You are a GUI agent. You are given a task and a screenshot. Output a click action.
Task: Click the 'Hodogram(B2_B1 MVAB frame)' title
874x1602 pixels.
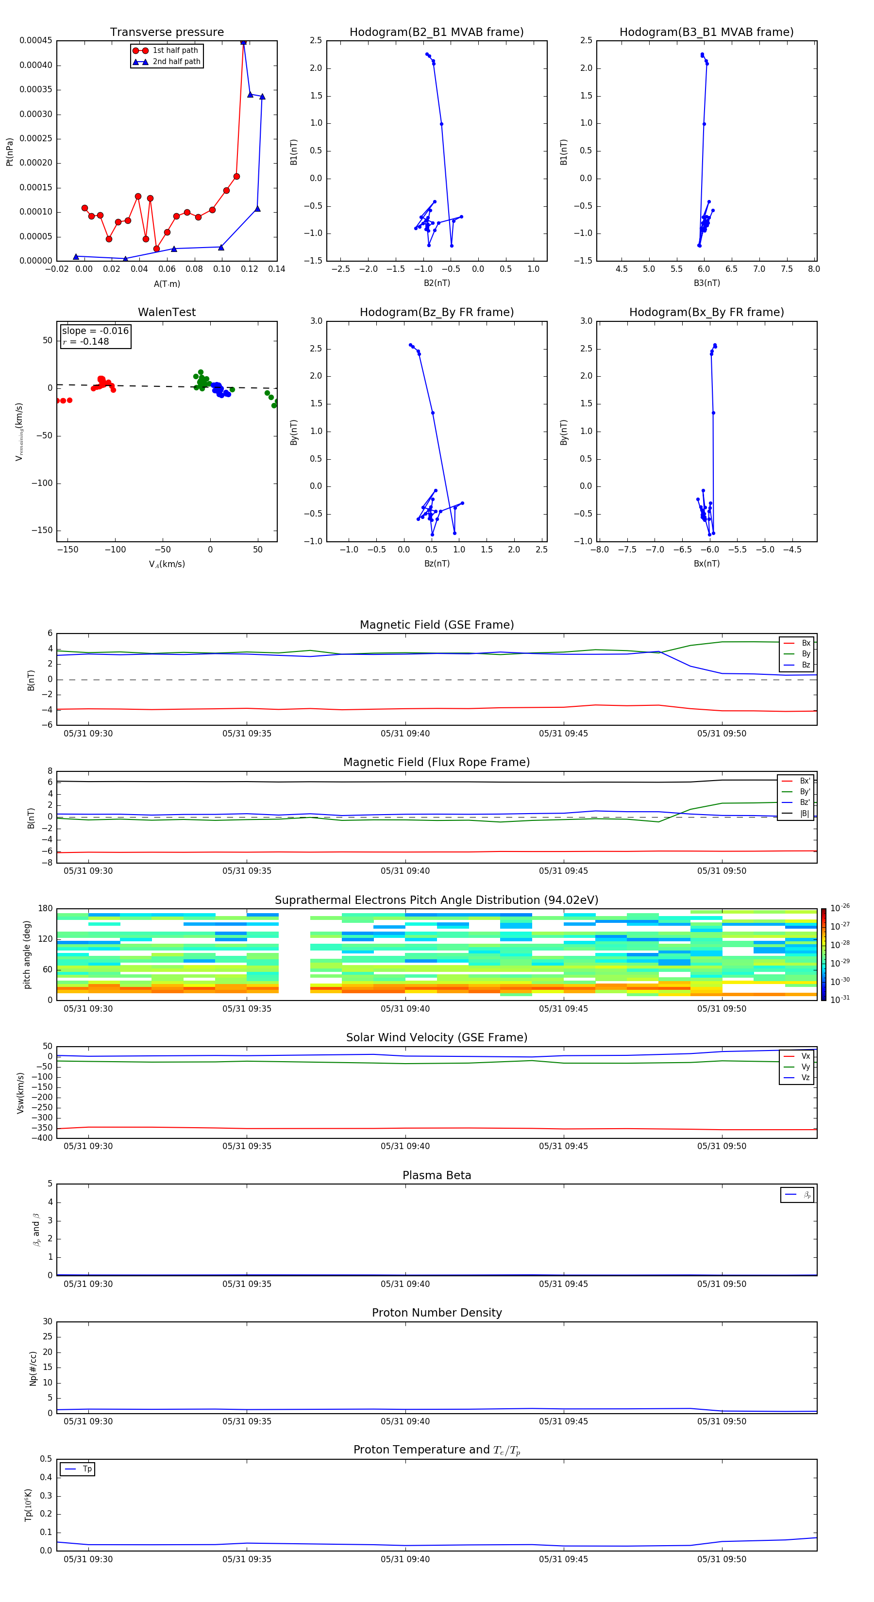click(437, 33)
